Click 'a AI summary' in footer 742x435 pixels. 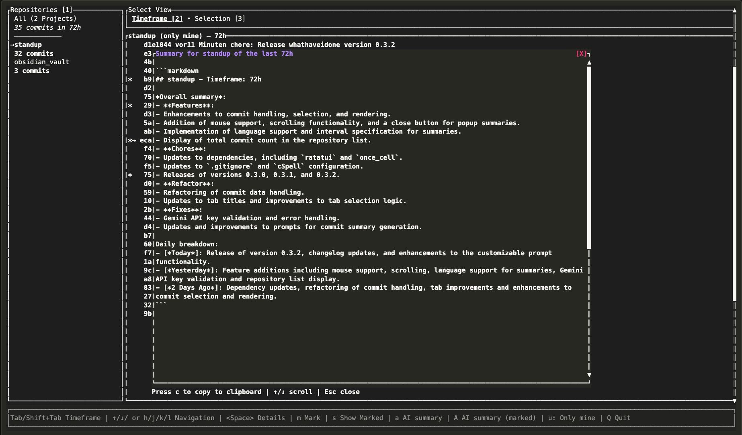pyautogui.click(x=418, y=418)
